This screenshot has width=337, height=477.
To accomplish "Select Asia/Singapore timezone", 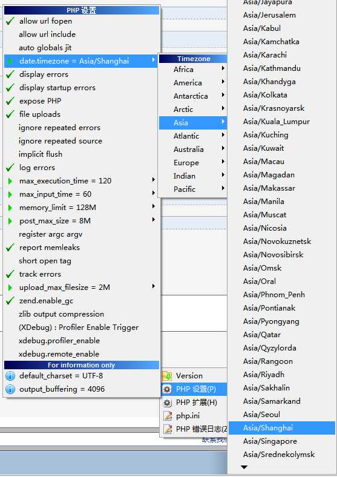I will (282, 441).
